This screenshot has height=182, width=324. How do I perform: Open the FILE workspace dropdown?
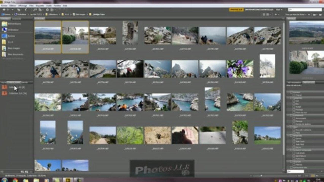point(279,10)
